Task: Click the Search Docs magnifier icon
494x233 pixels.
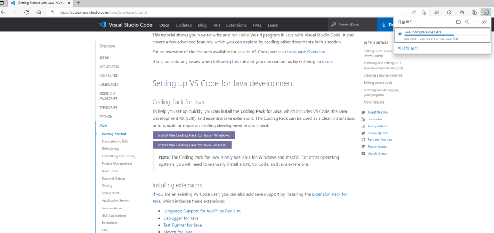Action: click(x=334, y=25)
